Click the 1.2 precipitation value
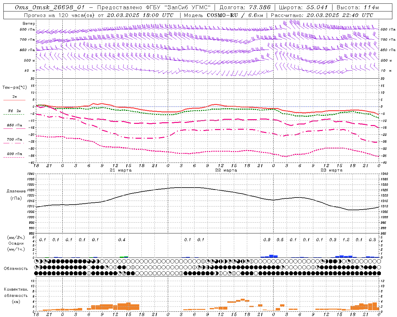 pyautogui.click(x=346, y=240)
